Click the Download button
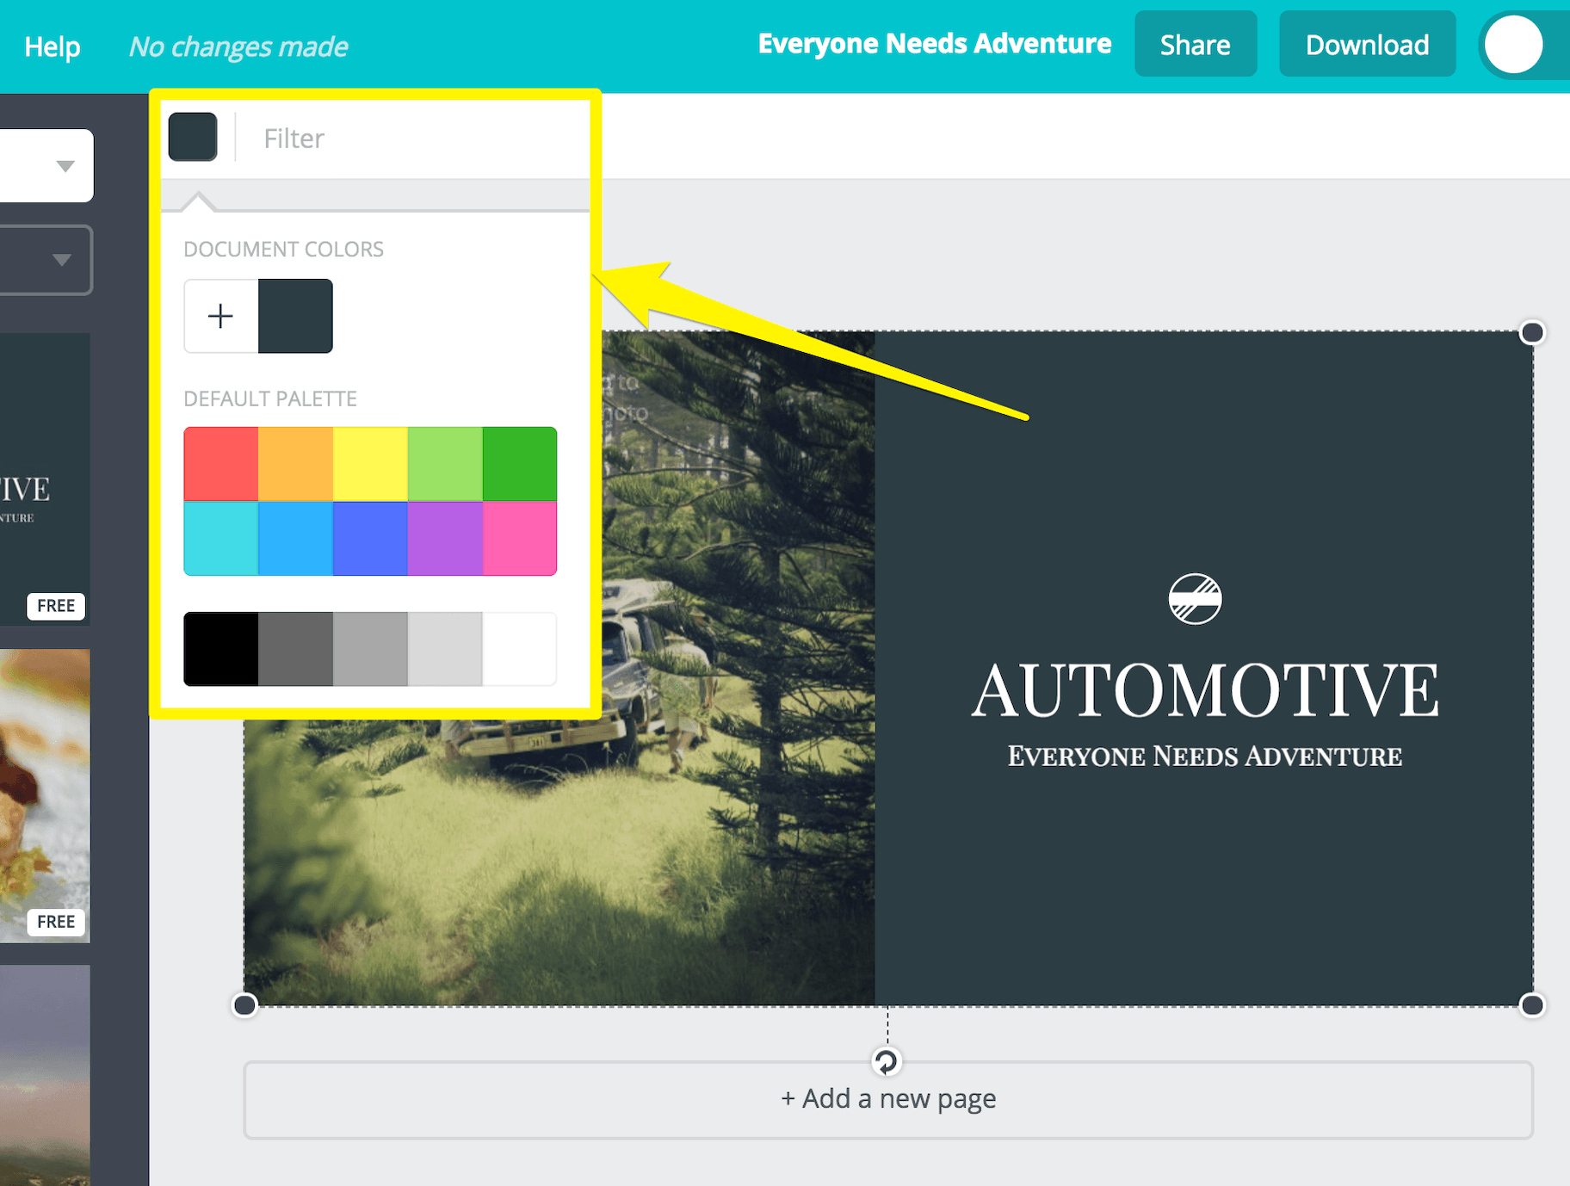 (x=1367, y=45)
